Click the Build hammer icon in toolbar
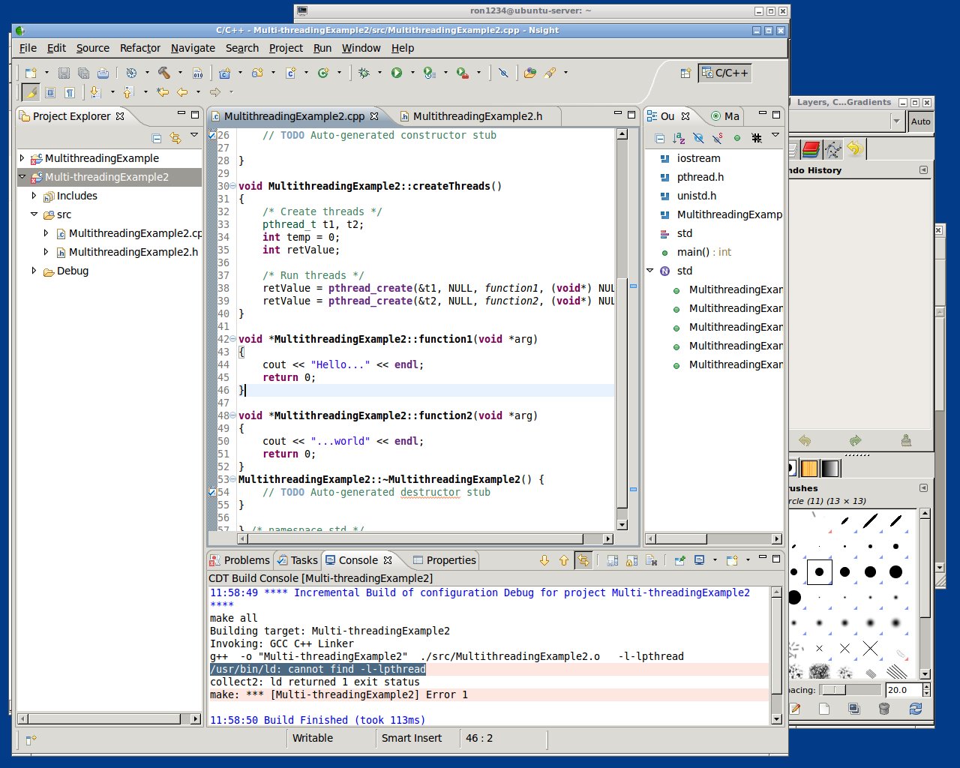 coord(163,73)
